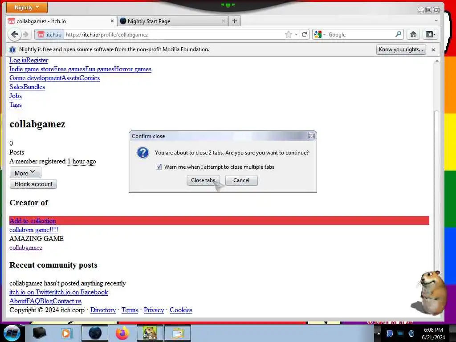Open the Fun games link
The height and width of the screenshot is (342, 456).
(99, 69)
